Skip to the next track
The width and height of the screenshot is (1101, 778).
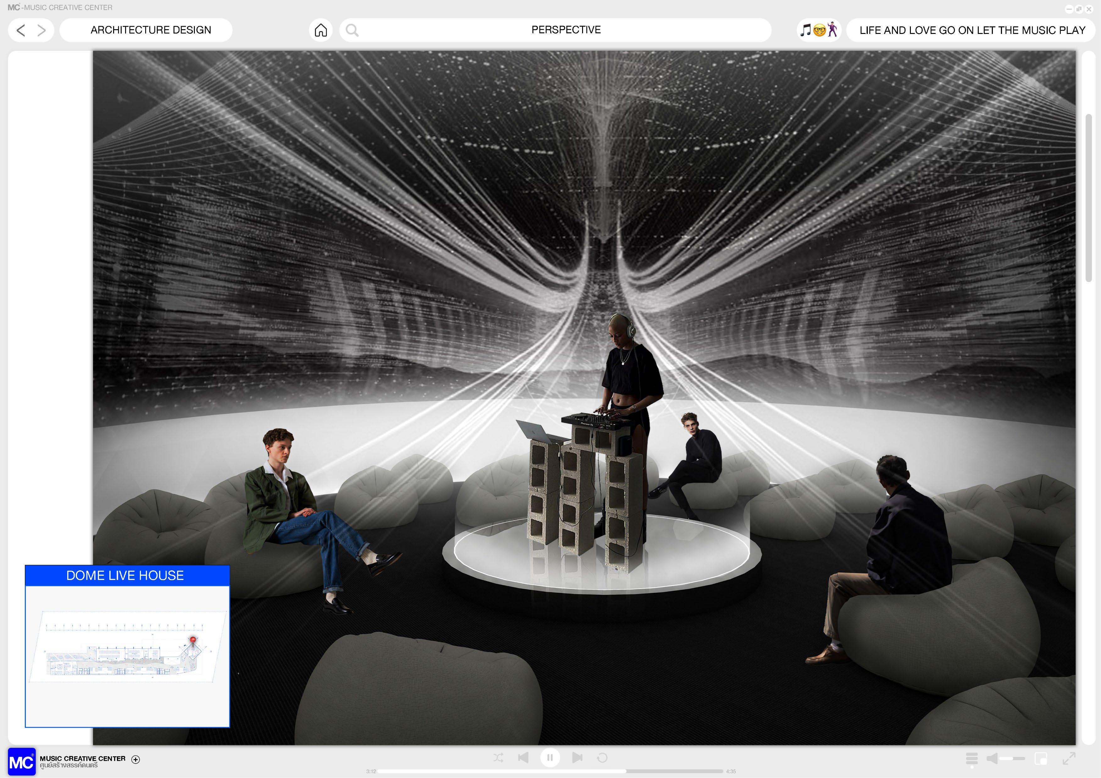pyautogui.click(x=577, y=757)
